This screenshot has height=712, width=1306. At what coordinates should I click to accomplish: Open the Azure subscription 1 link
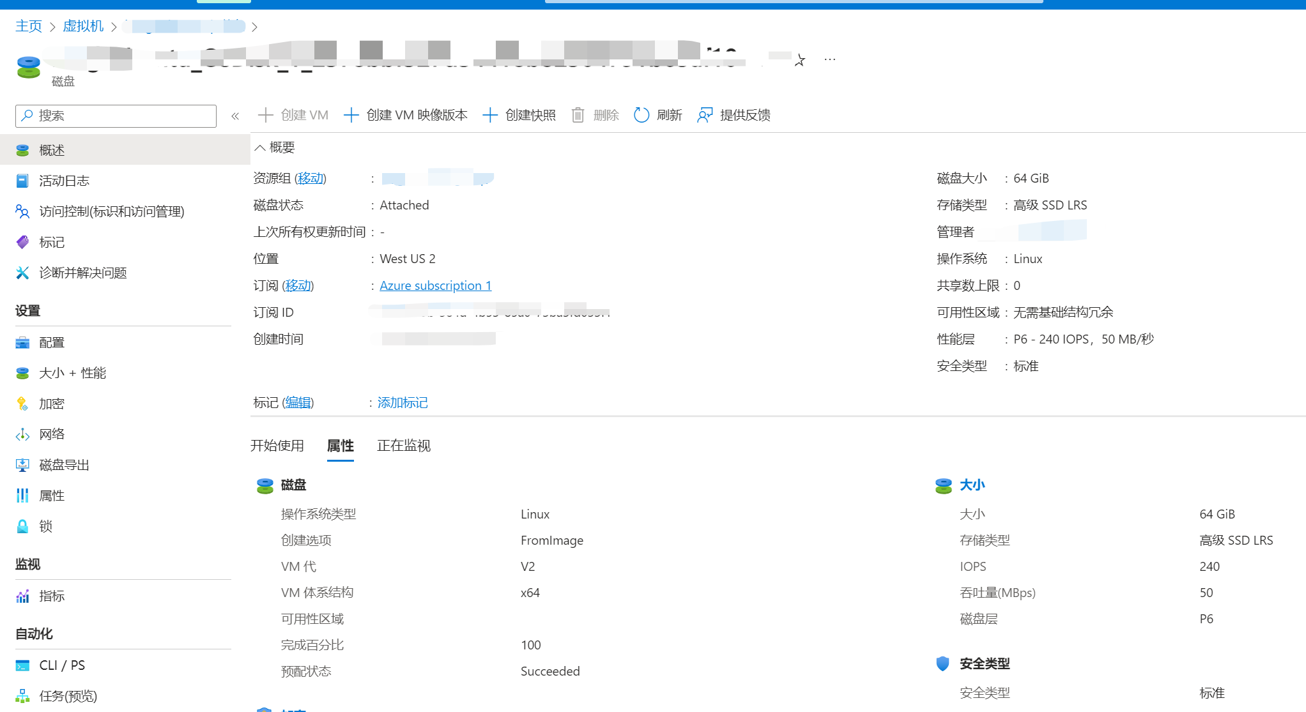click(435, 285)
